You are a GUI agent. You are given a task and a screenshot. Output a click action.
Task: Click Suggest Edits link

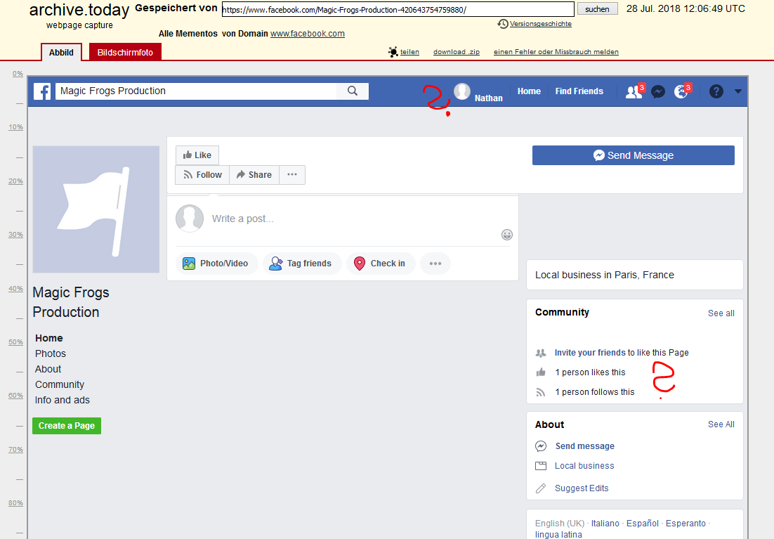tap(582, 488)
